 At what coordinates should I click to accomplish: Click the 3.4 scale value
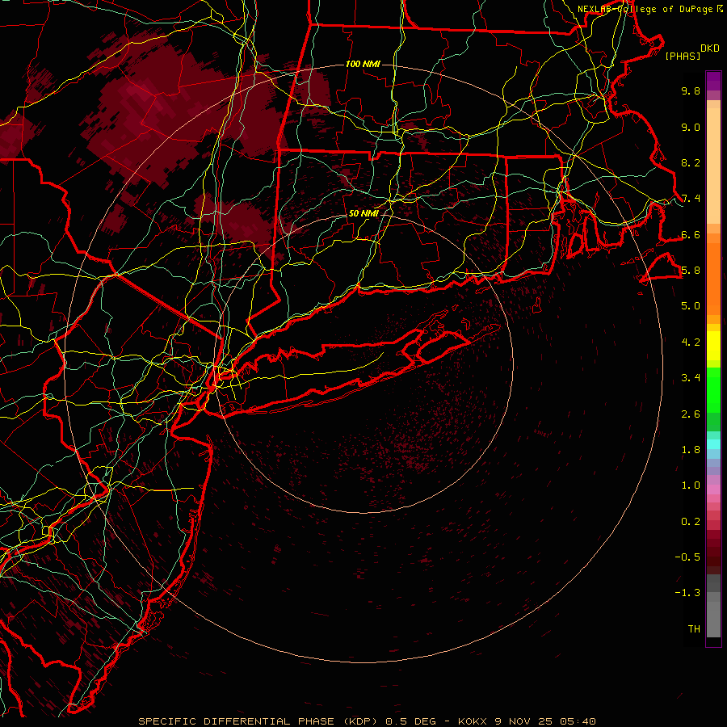point(691,378)
